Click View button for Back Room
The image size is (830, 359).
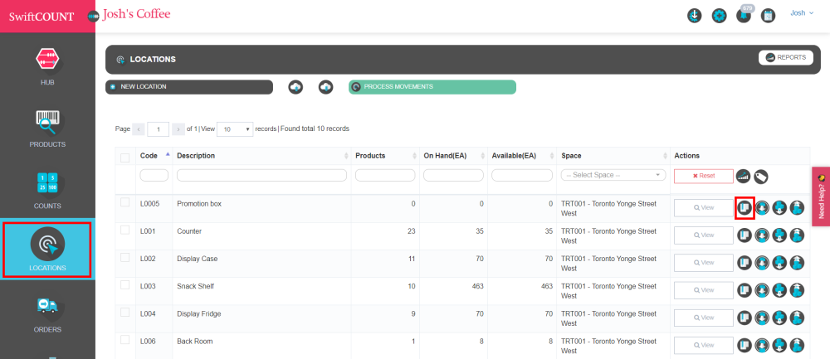[704, 345]
